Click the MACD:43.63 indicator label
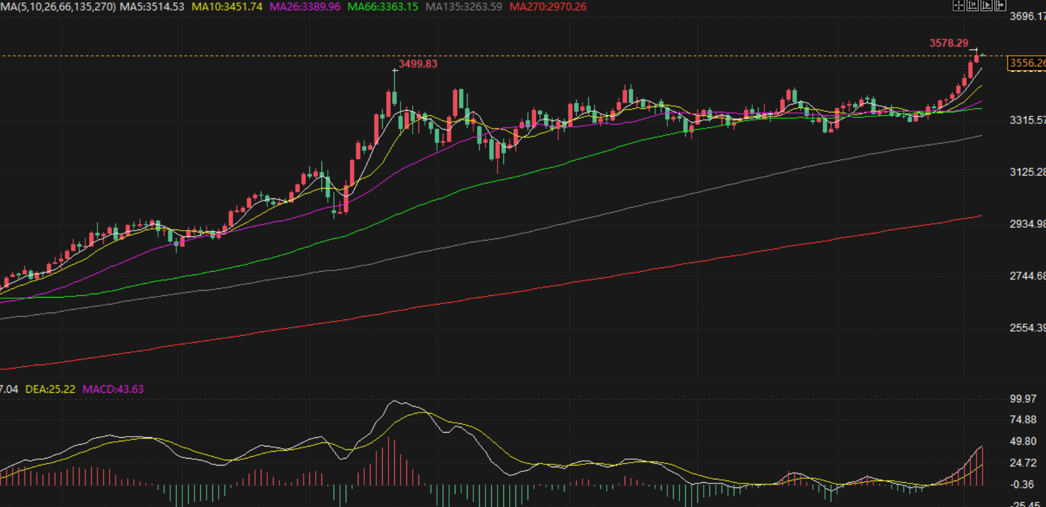 point(113,389)
